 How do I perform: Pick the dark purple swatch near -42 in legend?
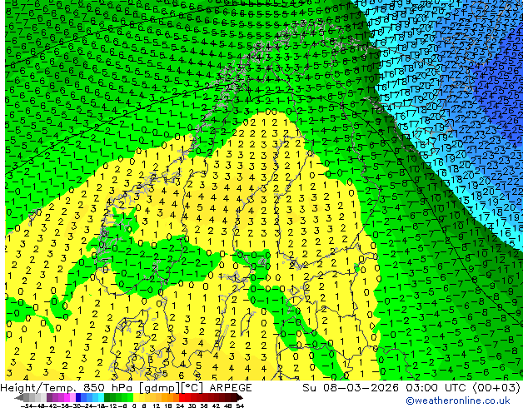(x=49, y=397)
